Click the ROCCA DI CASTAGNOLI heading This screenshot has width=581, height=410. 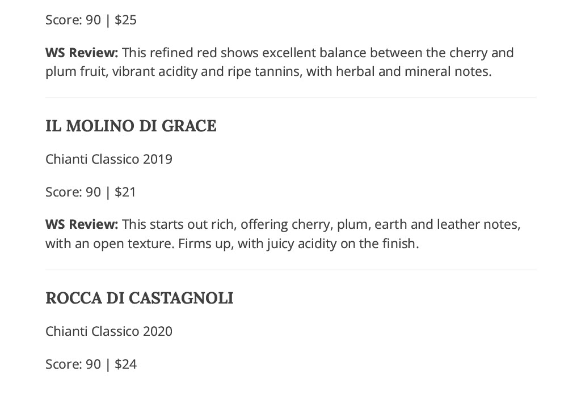coord(140,298)
